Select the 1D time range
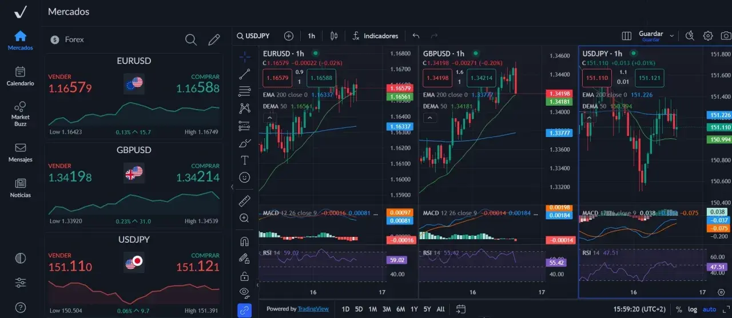Image resolution: width=732 pixels, height=318 pixels. point(345,309)
